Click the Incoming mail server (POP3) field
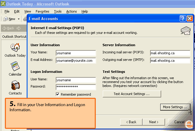The width and height of the screenshot is (195, 131). 170,53
